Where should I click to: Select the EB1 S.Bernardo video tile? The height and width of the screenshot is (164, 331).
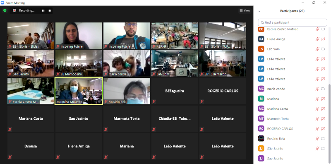pos(223,63)
